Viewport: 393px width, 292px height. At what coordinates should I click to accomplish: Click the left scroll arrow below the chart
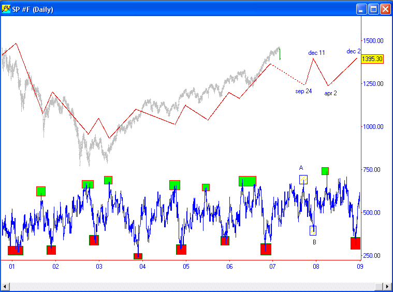[x=6, y=287]
